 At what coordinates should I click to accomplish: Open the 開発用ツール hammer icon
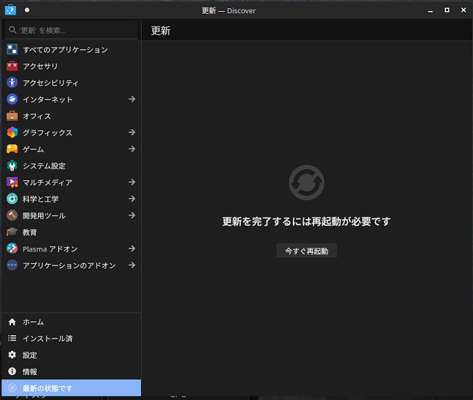pyautogui.click(x=12, y=216)
